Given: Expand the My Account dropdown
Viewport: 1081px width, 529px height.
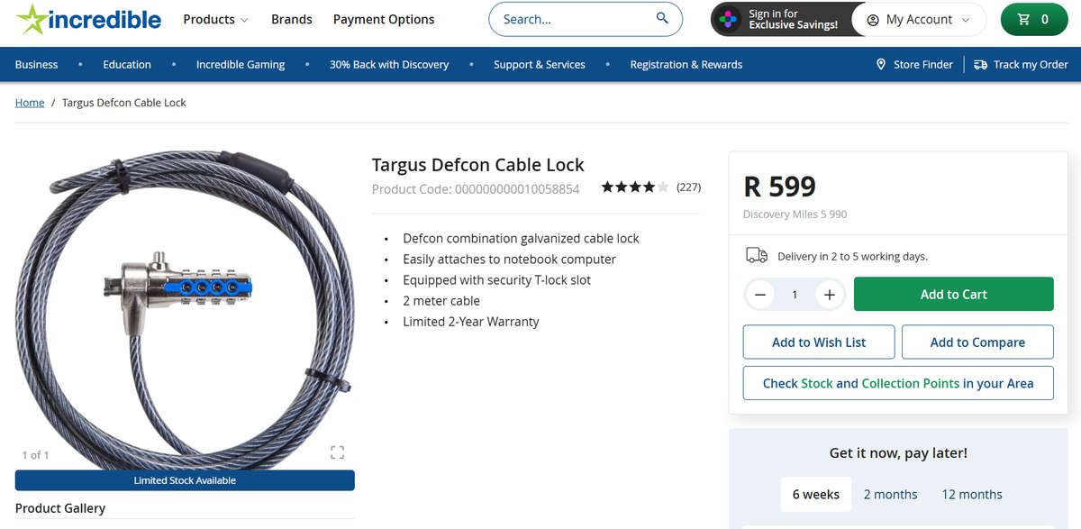Looking at the screenshot, I should (919, 18).
